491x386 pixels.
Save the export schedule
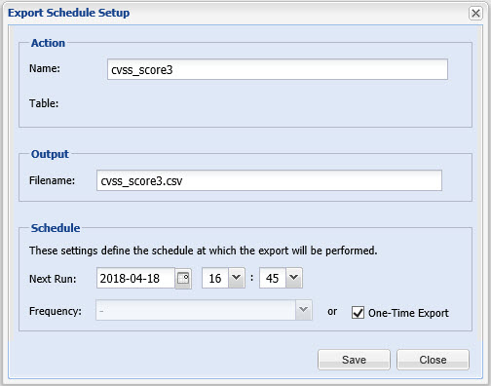coord(354,360)
